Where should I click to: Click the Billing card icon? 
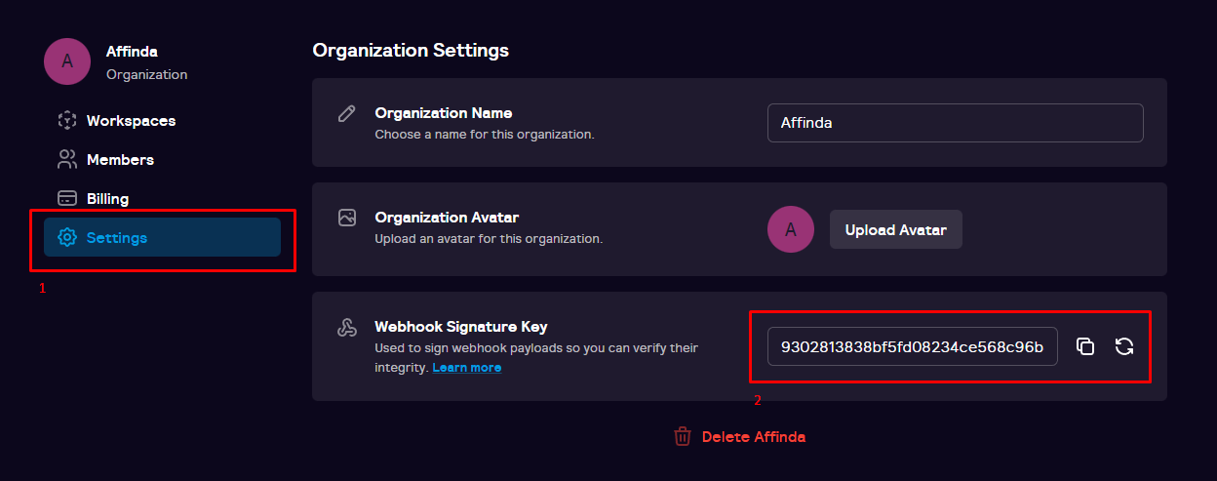click(67, 198)
